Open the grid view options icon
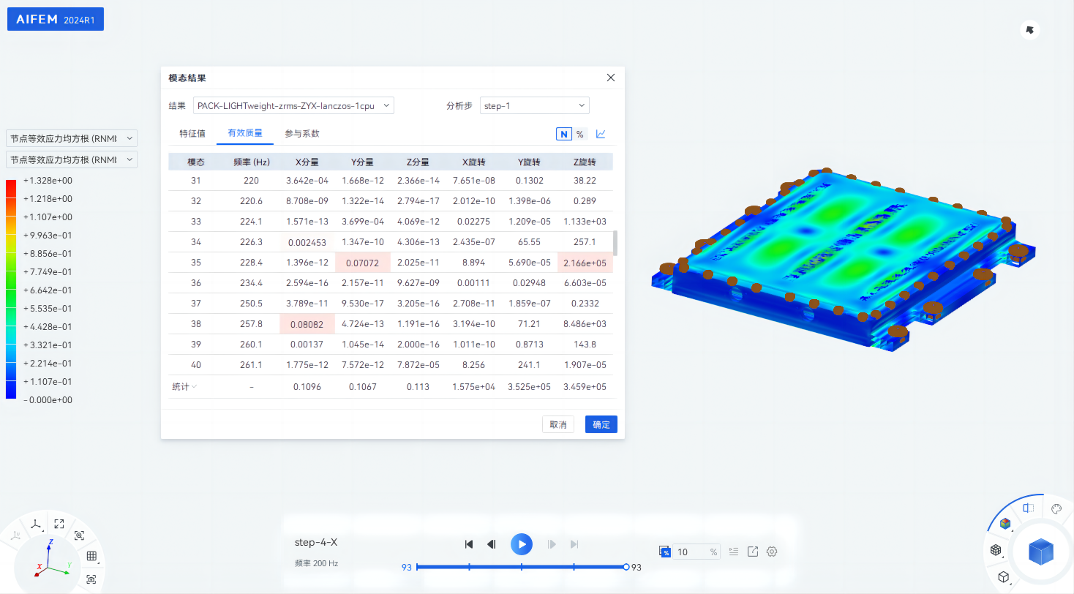 91,556
